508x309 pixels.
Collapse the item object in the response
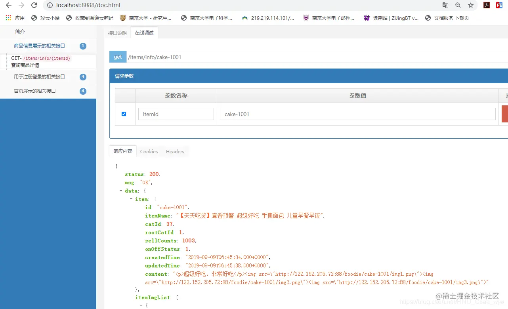131,199
